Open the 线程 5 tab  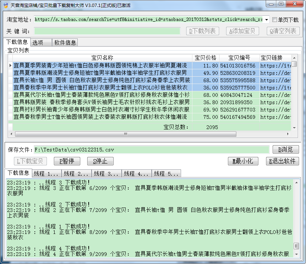pos(166,173)
